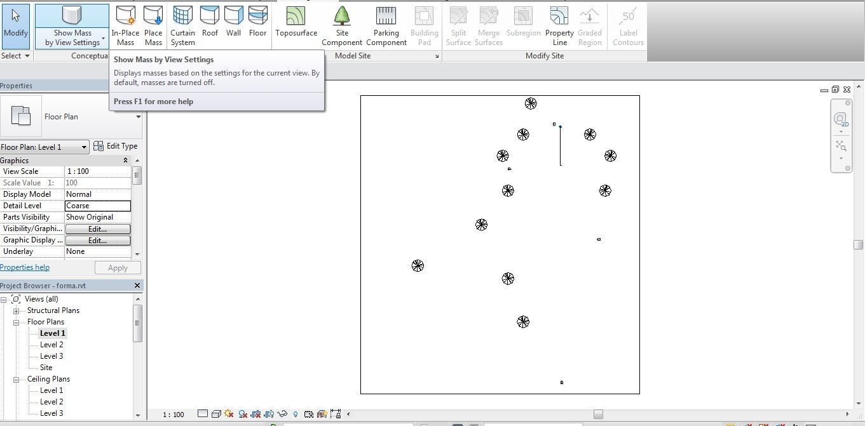The height and width of the screenshot is (426, 865).
Task: Select the Modify tool
Action: (15, 26)
